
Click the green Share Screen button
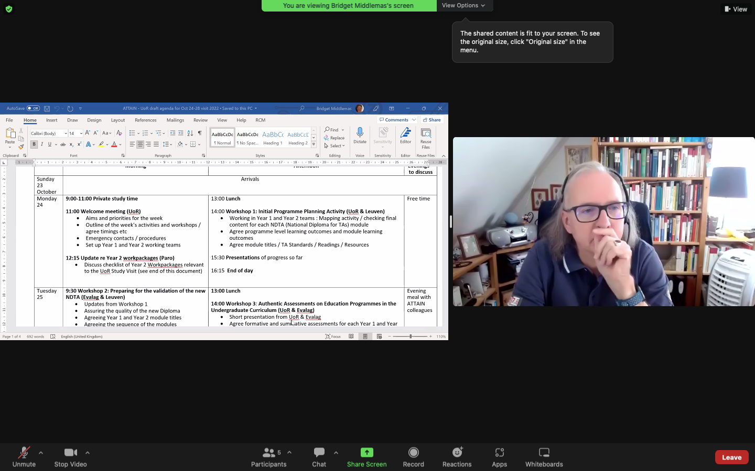coord(366,457)
